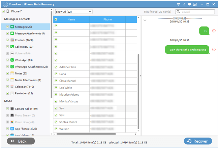Select the Leo White message row

[95, 88]
